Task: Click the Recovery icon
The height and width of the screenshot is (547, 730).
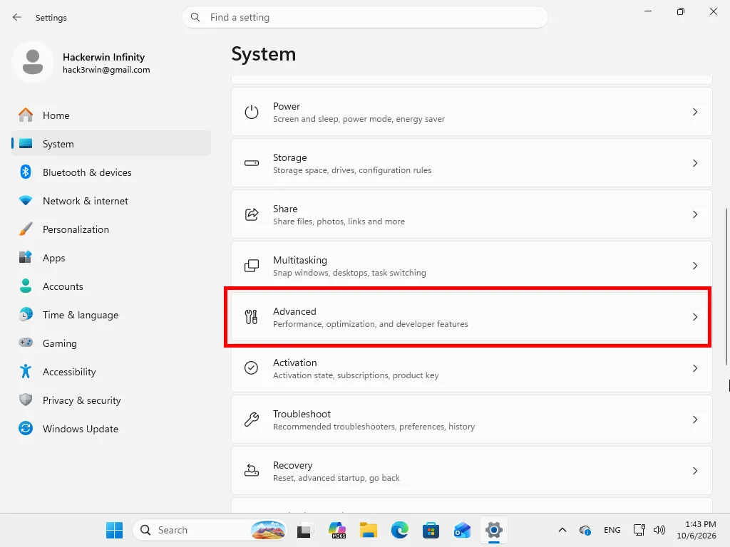Action: [x=252, y=470]
